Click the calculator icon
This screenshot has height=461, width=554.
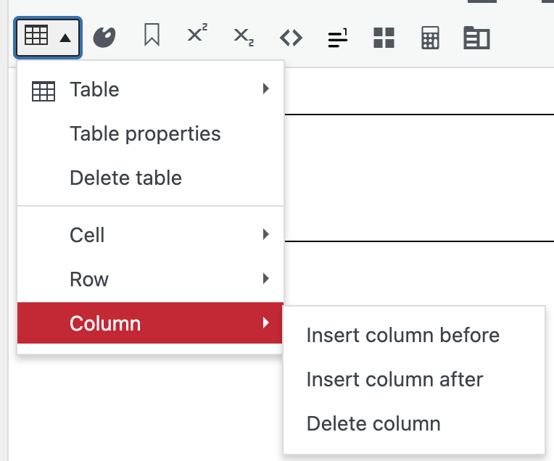pyautogui.click(x=430, y=37)
